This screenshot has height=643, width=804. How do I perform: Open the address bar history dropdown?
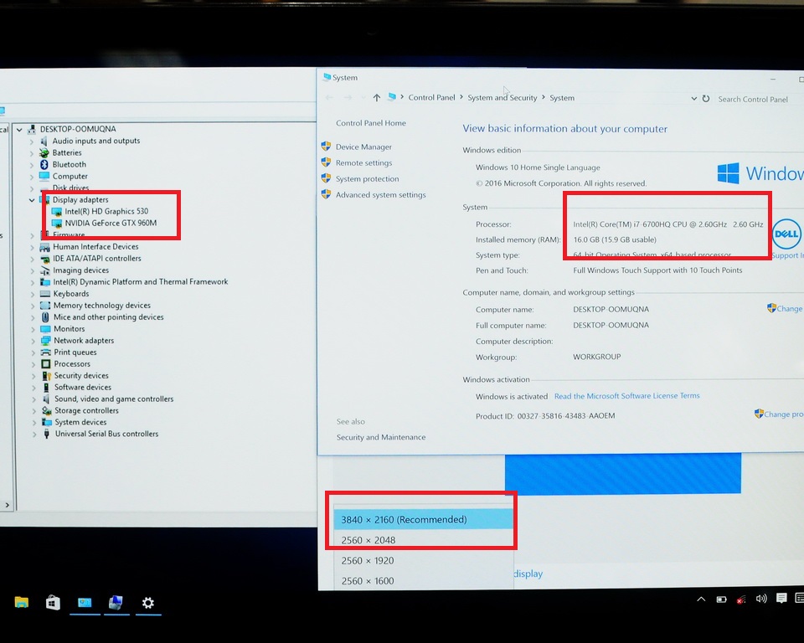tap(693, 99)
